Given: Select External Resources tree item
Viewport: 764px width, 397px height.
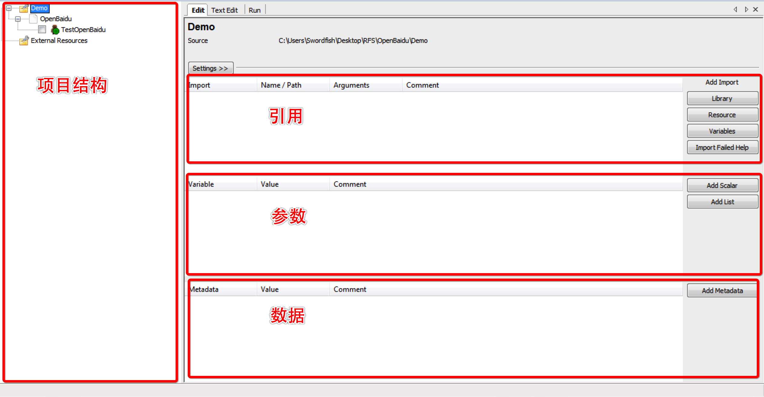Looking at the screenshot, I should [59, 40].
